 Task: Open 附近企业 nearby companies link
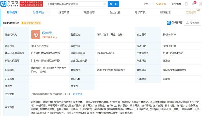click(78, 94)
